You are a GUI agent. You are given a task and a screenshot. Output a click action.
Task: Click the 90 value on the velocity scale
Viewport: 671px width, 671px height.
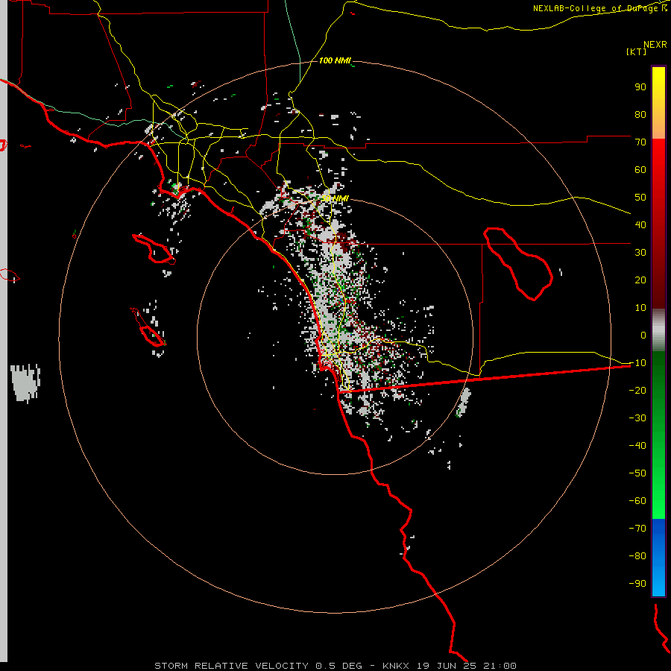[640, 87]
